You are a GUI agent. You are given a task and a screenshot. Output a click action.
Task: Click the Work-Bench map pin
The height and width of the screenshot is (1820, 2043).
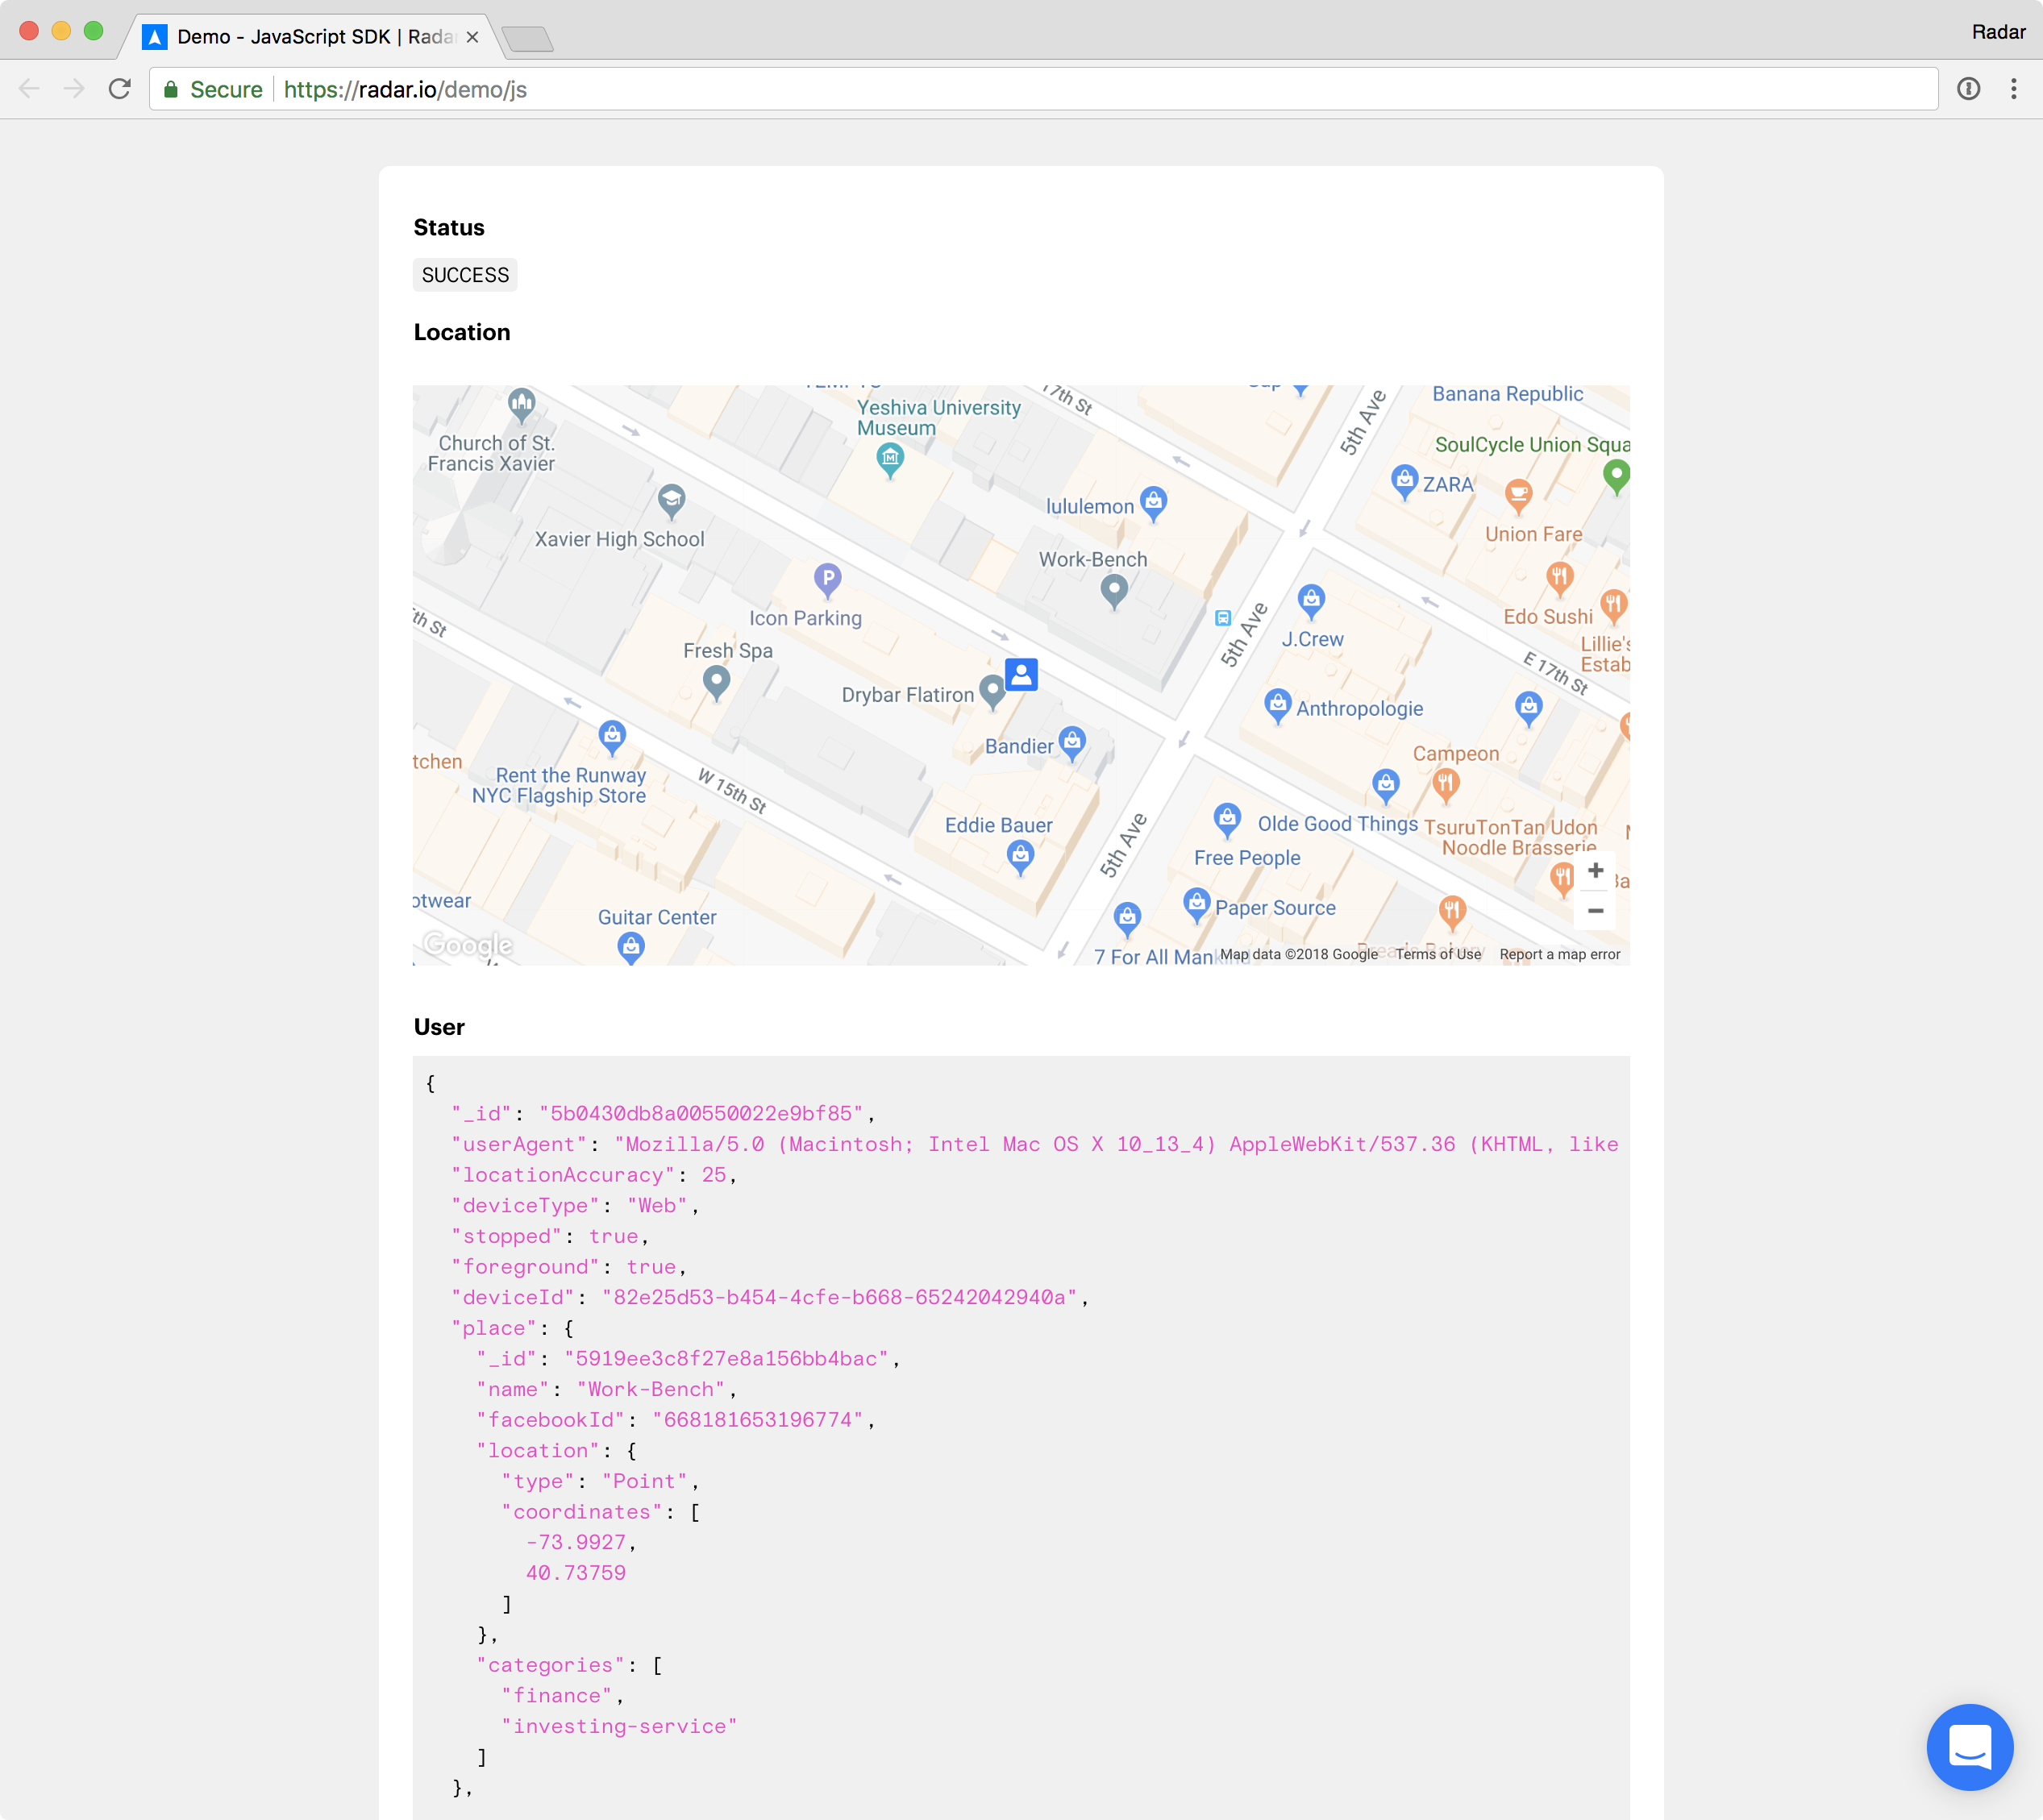click(1114, 592)
